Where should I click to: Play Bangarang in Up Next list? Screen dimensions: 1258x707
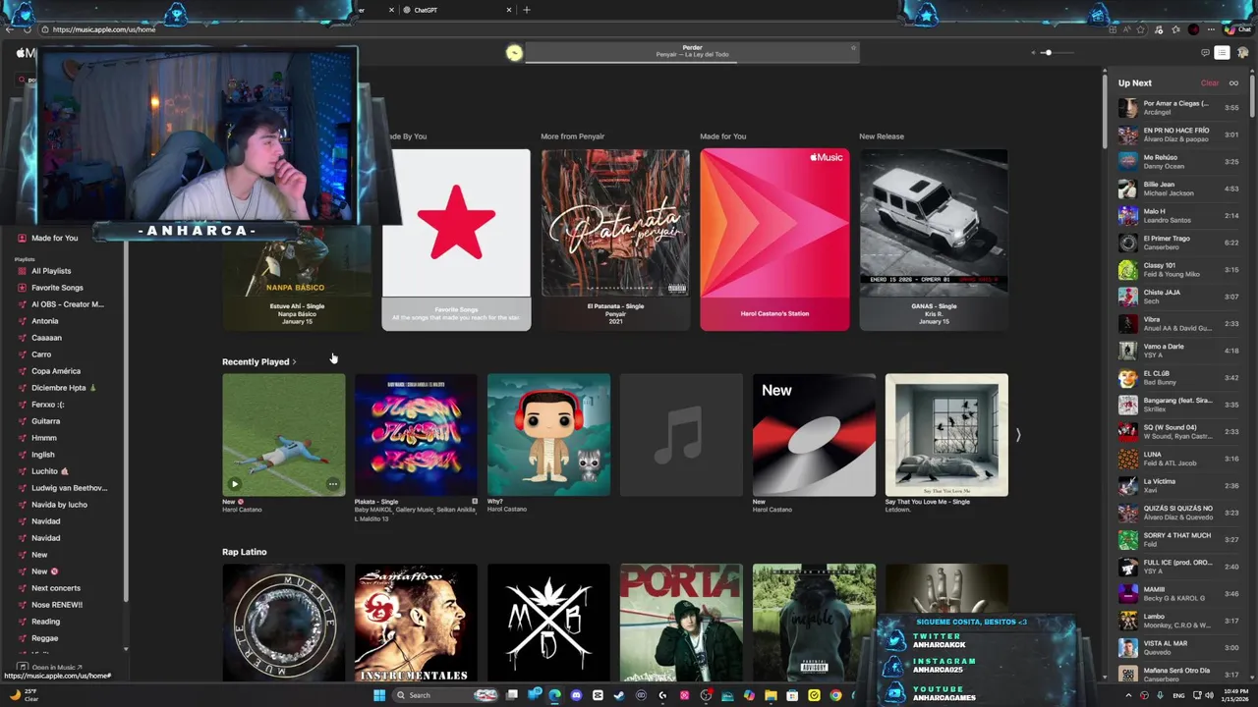[x=1177, y=405]
